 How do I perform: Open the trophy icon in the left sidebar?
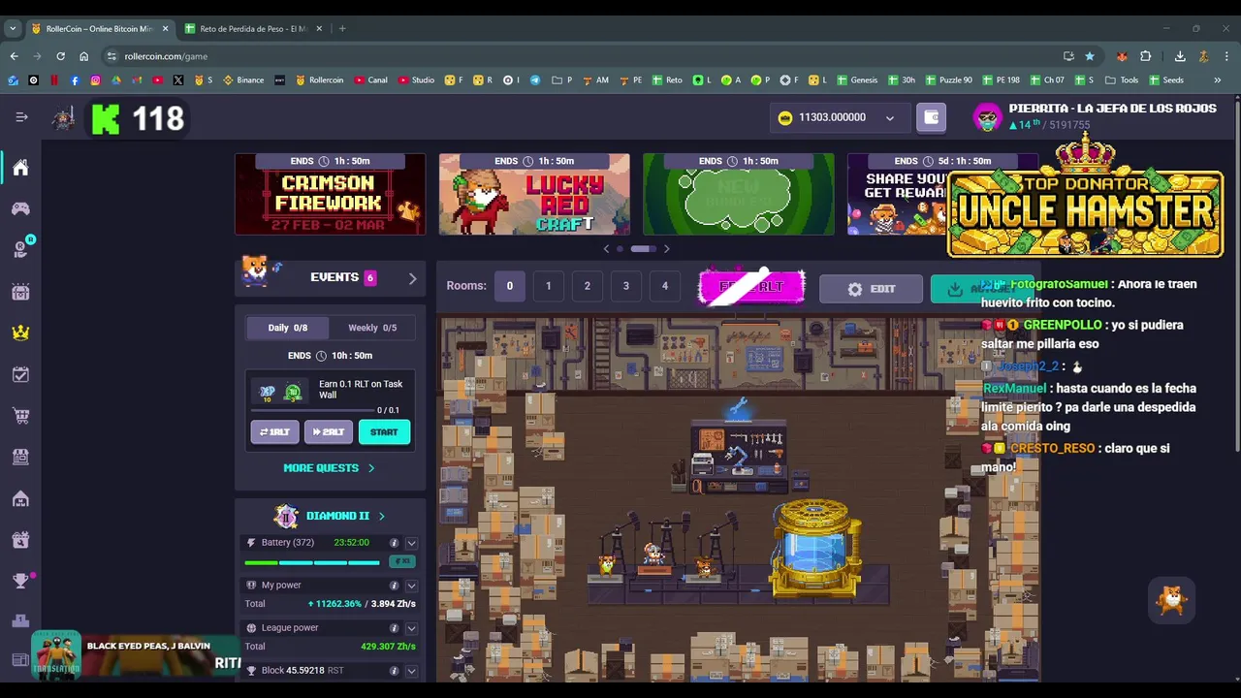coord(20,581)
